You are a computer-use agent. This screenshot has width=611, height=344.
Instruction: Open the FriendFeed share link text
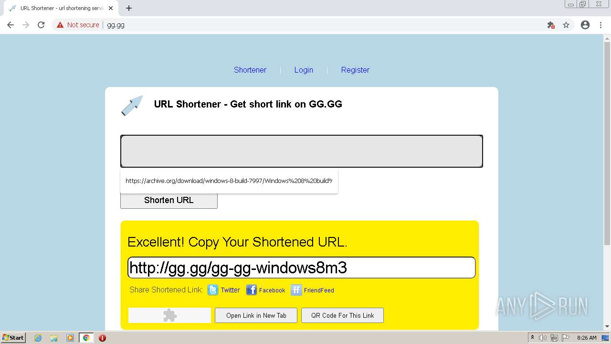(319, 290)
